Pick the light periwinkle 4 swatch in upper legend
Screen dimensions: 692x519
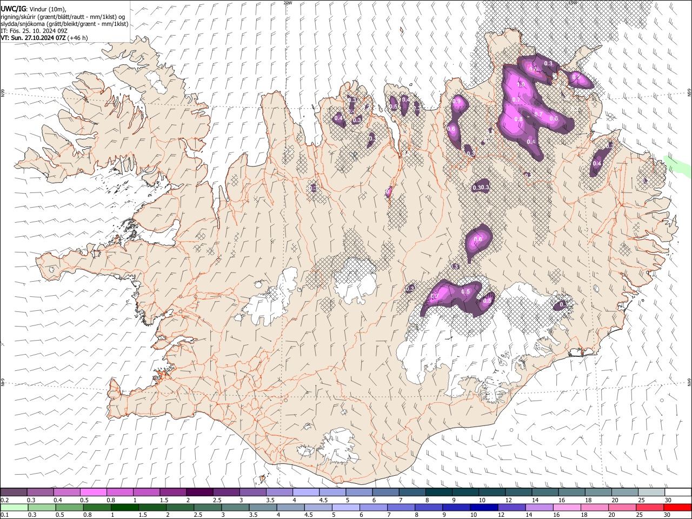(x=305, y=493)
